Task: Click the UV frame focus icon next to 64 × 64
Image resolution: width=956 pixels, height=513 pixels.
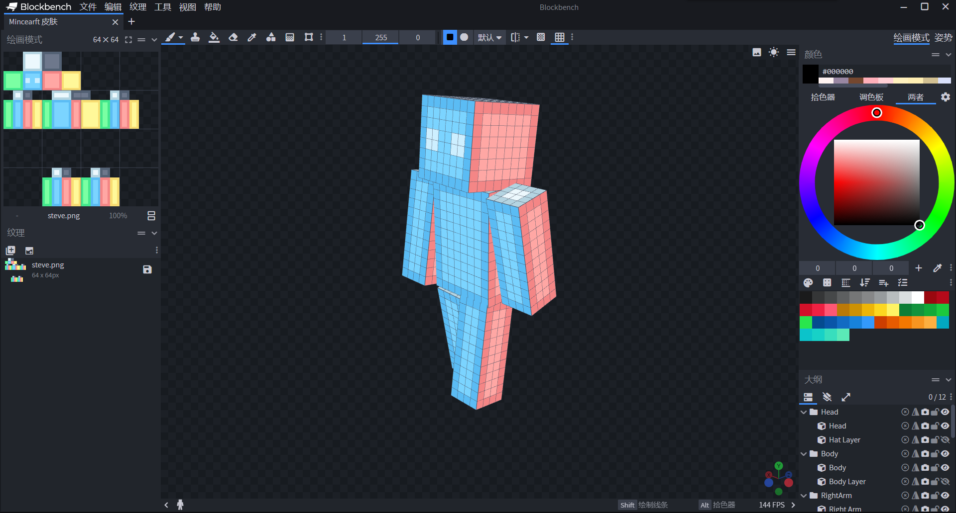Action: tap(128, 40)
